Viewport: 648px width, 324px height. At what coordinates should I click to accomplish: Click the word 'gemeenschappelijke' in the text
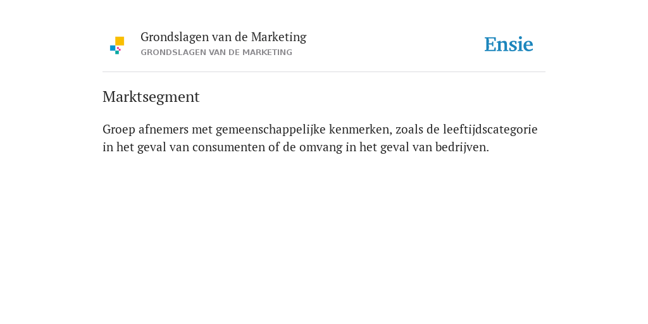270,130
